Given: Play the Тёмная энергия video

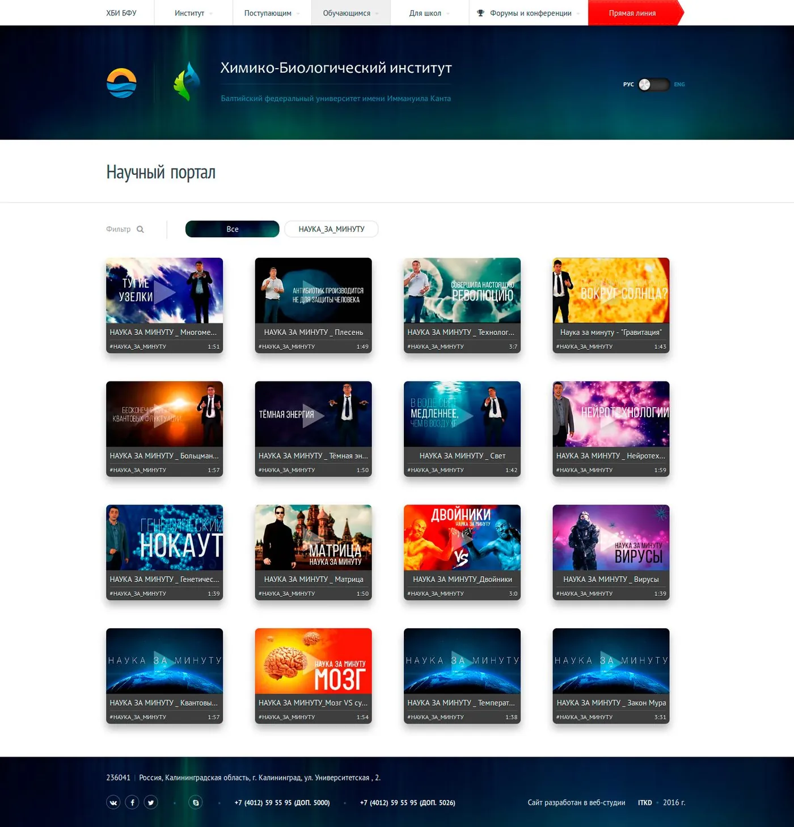Looking at the screenshot, I should (313, 414).
